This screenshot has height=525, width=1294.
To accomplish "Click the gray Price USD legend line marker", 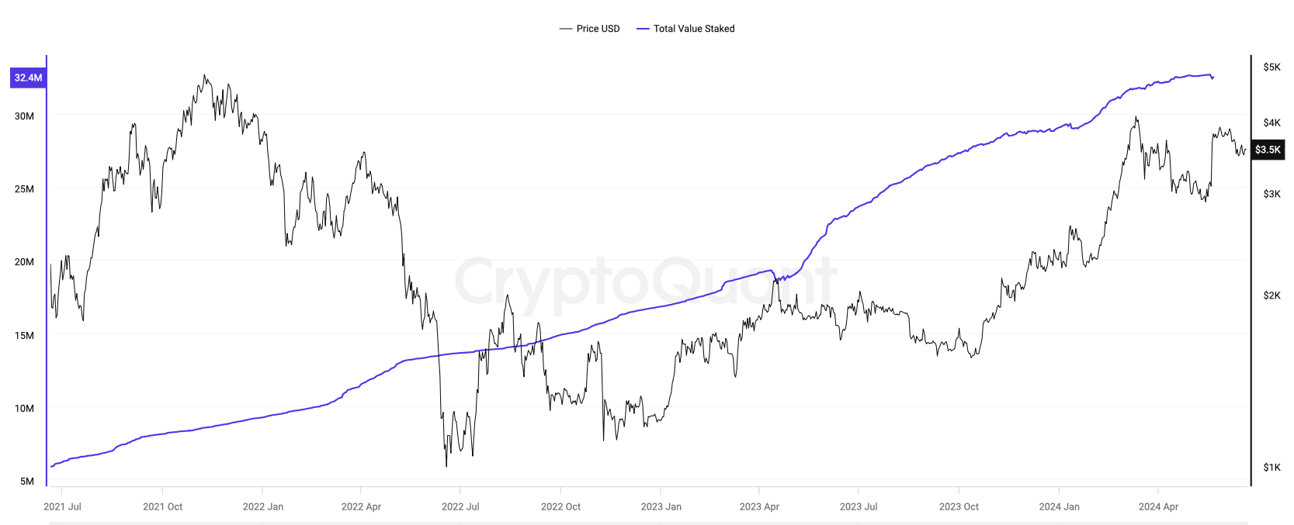I will tap(565, 29).
